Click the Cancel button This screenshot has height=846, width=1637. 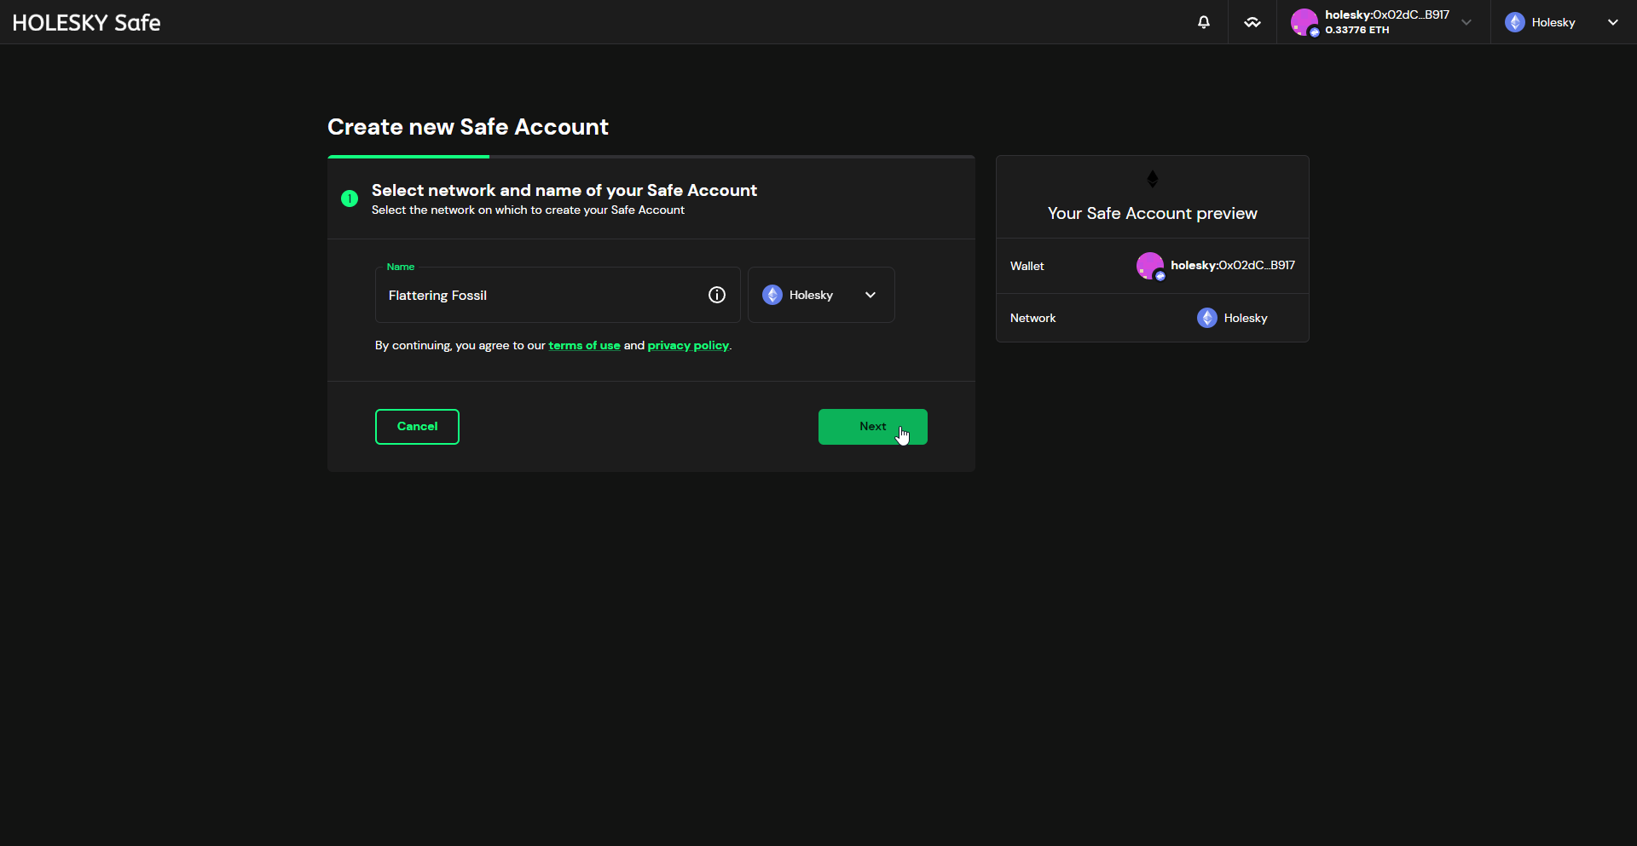(x=417, y=426)
